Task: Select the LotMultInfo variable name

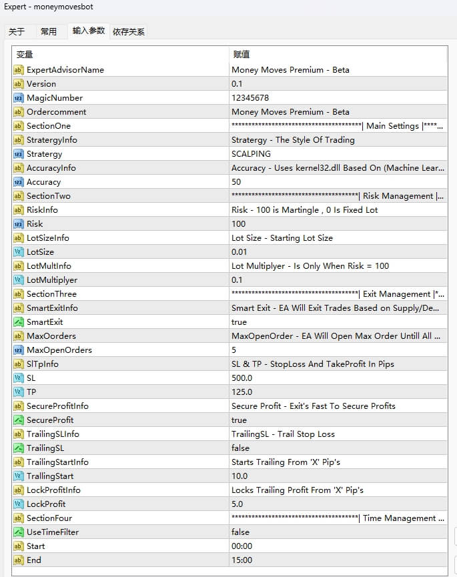Action: [x=49, y=266]
